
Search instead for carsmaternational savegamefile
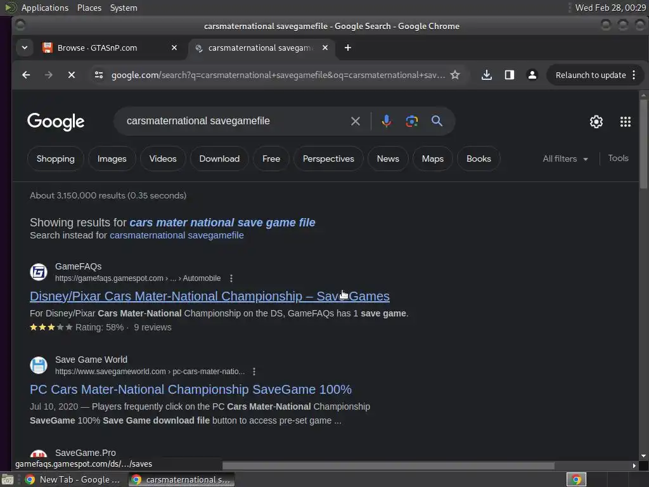coord(177,235)
